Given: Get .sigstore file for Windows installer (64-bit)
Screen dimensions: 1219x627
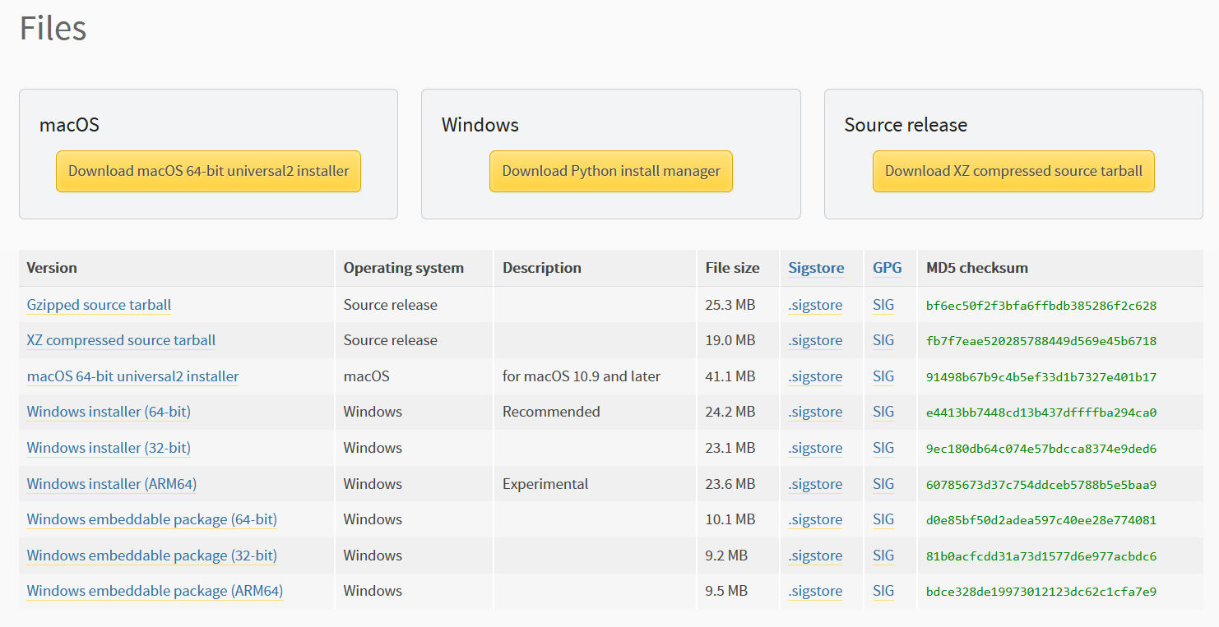Looking at the screenshot, I should pos(815,412).
